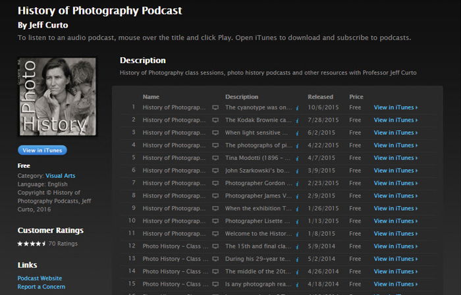Image resolution: width=461 pixels, height=295 pixels.
Task: Open info icon for the Kodak Brownie description
Action: 297,121
